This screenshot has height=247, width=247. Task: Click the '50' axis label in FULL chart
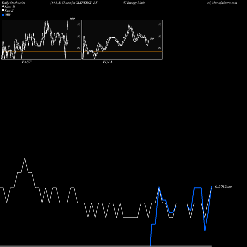[160, 36]
